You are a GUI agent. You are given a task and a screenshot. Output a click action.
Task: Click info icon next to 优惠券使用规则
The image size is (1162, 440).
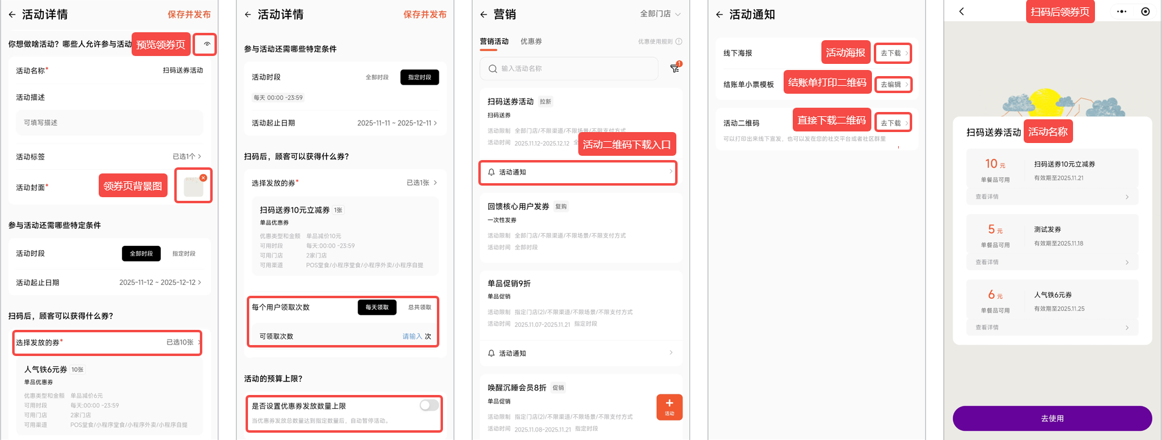pyautogui.click(x=679, y=41)
